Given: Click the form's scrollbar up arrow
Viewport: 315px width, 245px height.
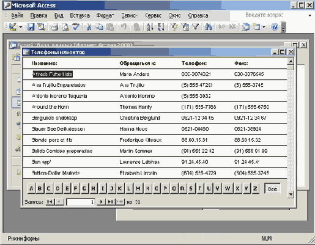Looking at the screenshot, I should coord(291,61).
